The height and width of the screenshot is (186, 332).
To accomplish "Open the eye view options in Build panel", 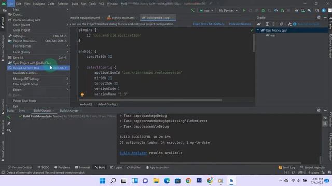I will point(9,130).
